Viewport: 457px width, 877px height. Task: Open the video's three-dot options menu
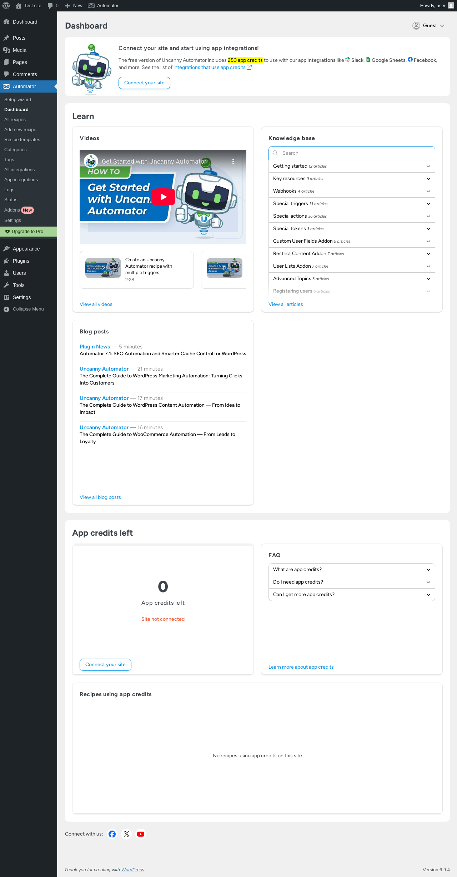click(x=233, y=162)
